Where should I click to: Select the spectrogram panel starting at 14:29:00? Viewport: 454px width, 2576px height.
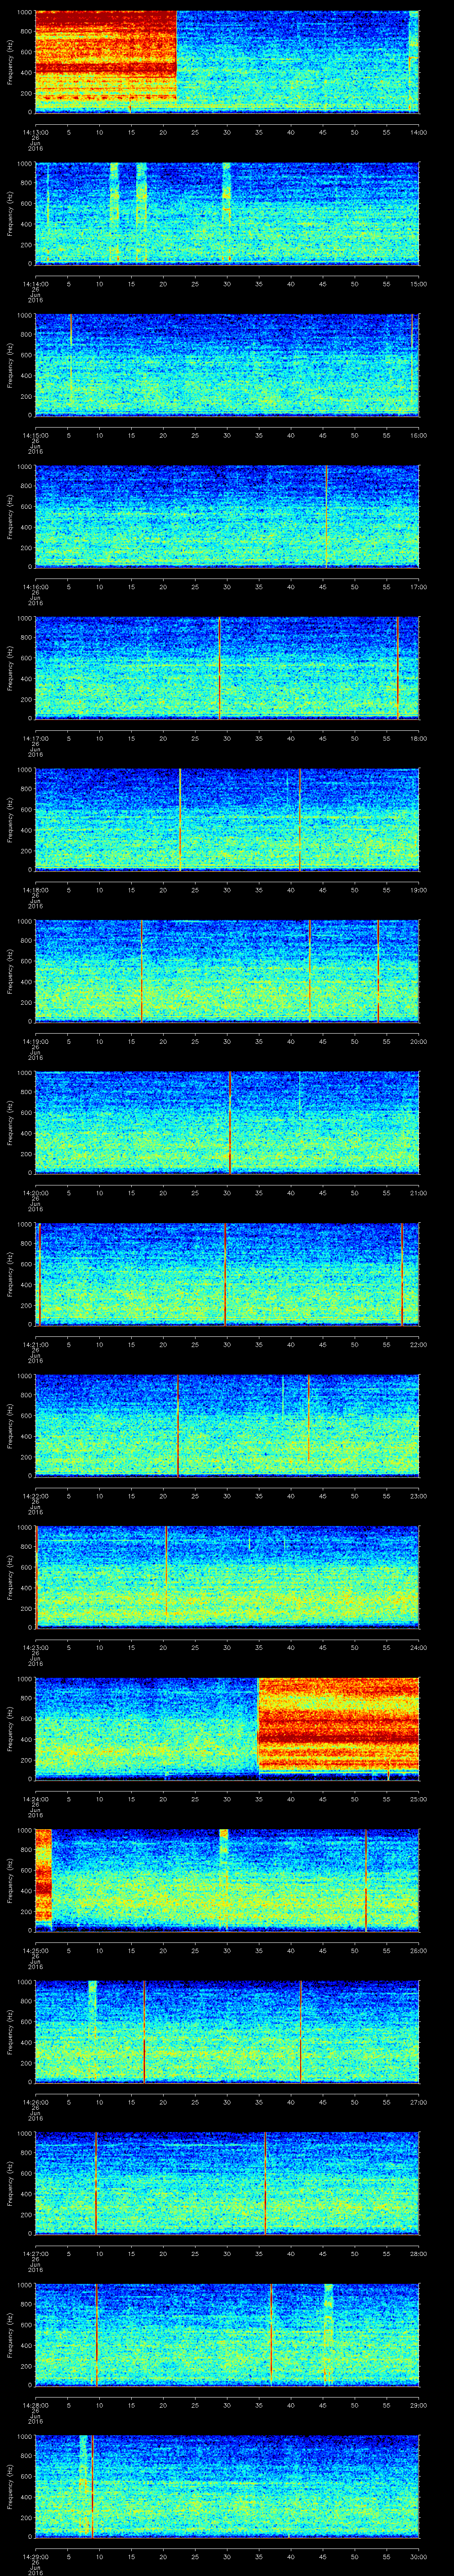227,2487
